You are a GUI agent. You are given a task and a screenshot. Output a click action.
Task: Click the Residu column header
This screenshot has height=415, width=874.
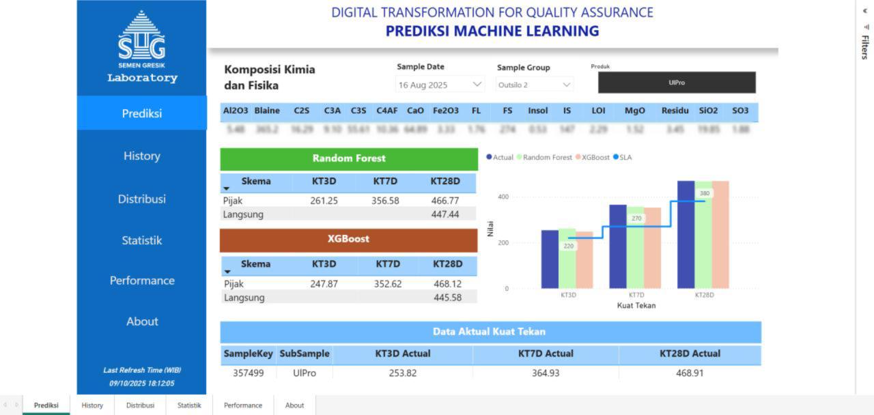tap(675, 111)
